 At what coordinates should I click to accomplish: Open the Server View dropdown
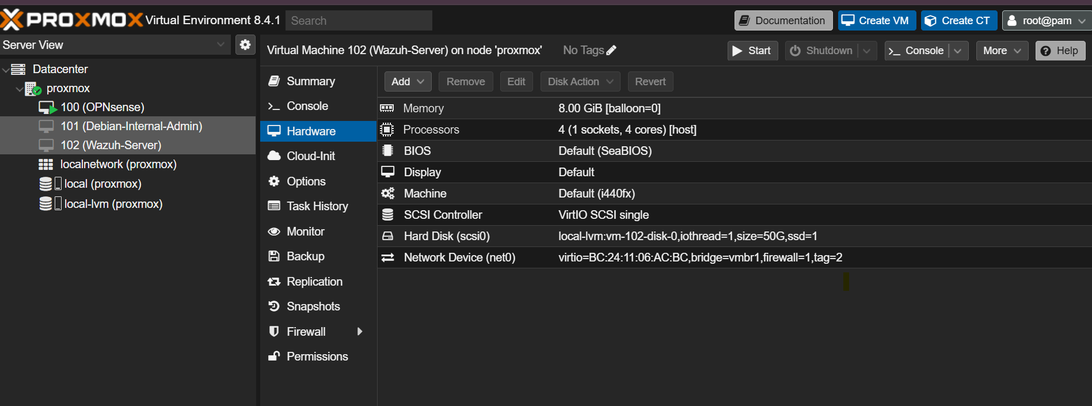[115, 45]
